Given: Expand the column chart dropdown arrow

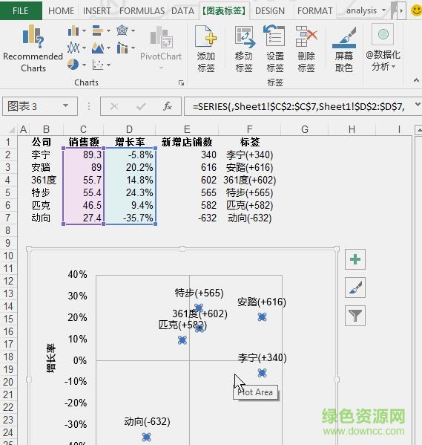Looking at the screenshot, I should coord(84,30).
